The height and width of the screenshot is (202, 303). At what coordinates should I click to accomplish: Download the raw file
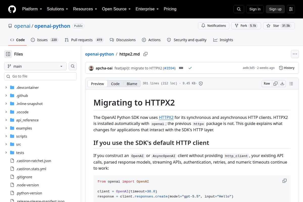point(282,84)
